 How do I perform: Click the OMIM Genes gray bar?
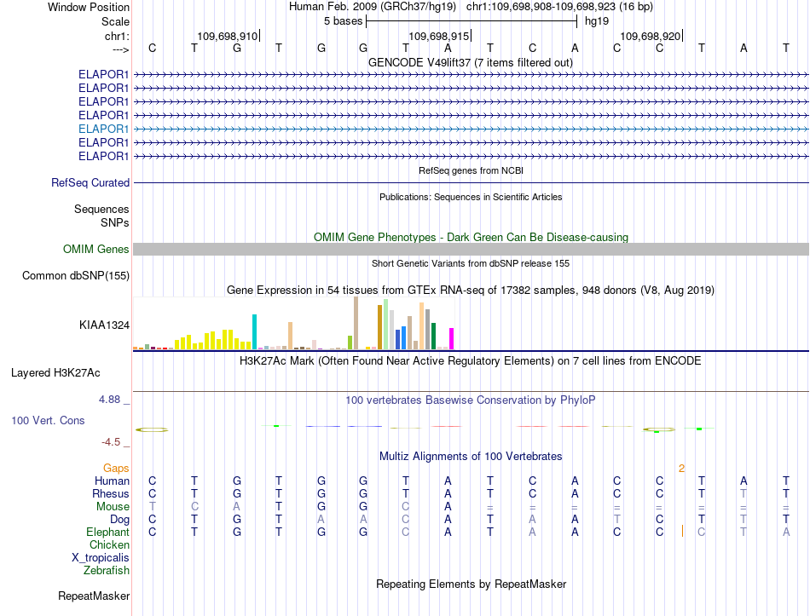471,250
